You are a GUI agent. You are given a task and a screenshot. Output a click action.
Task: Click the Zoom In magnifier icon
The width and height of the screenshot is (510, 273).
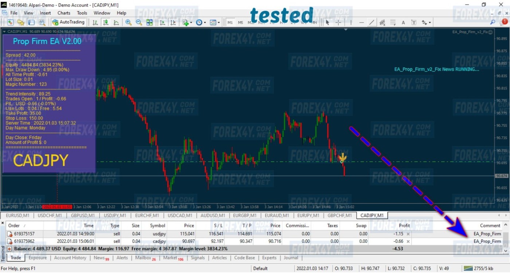(128, 23)
